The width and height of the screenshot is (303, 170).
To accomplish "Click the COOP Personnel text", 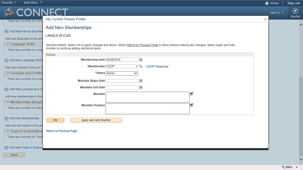I will [157, 67].
